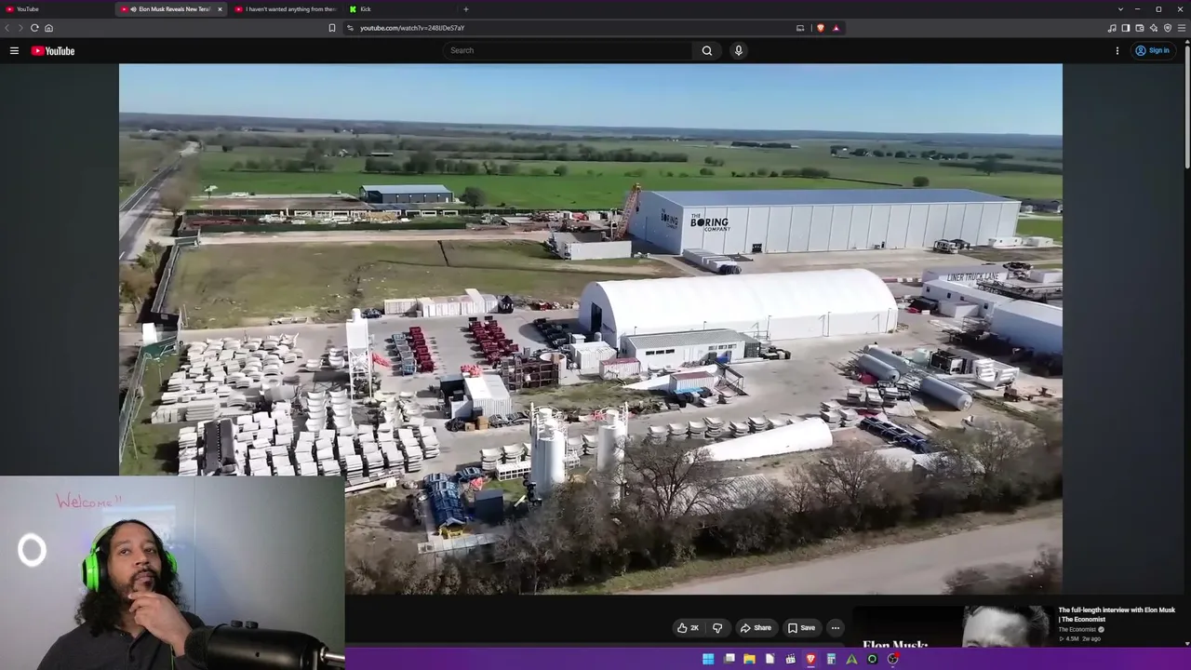Image resolution: width=1191 pixels, height=670 pixels.
Task: Open the Brave browser taskbar icon
Action: [x=810, y=659]
